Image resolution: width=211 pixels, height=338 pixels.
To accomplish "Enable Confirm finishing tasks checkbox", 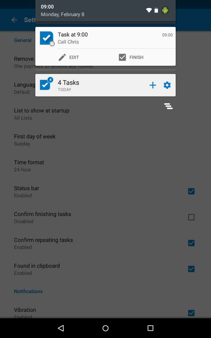I will pyautogui.click(x=191, y=217).
